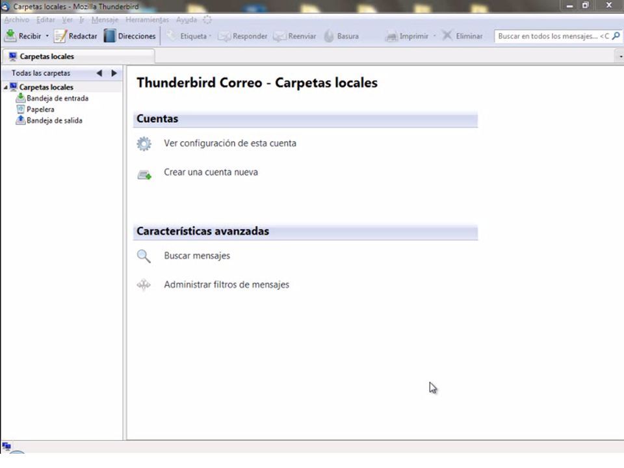Click Administrar filtros de mensajes link
The width and height of the screenshot is (624, 468).
pyautogui.click(x=226, y=285)
